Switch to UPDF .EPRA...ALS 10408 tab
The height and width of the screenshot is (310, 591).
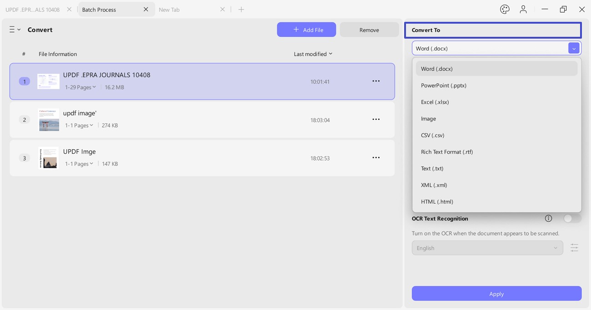tap(33, 10)
